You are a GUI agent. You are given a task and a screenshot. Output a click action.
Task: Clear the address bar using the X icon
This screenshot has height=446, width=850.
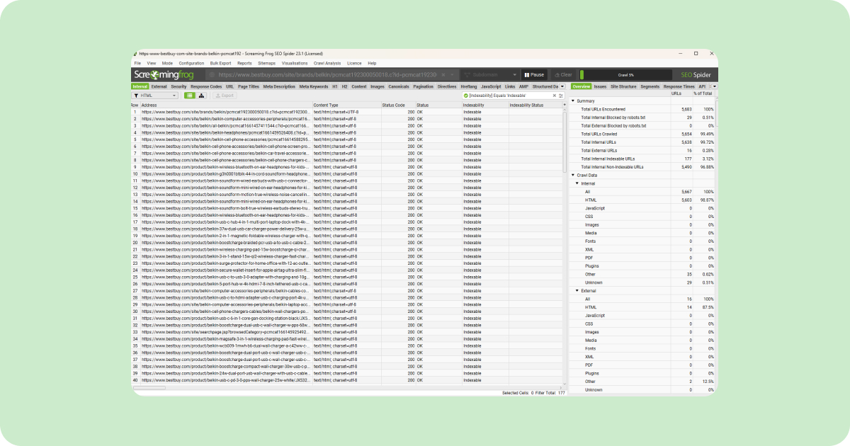[443, 74]
